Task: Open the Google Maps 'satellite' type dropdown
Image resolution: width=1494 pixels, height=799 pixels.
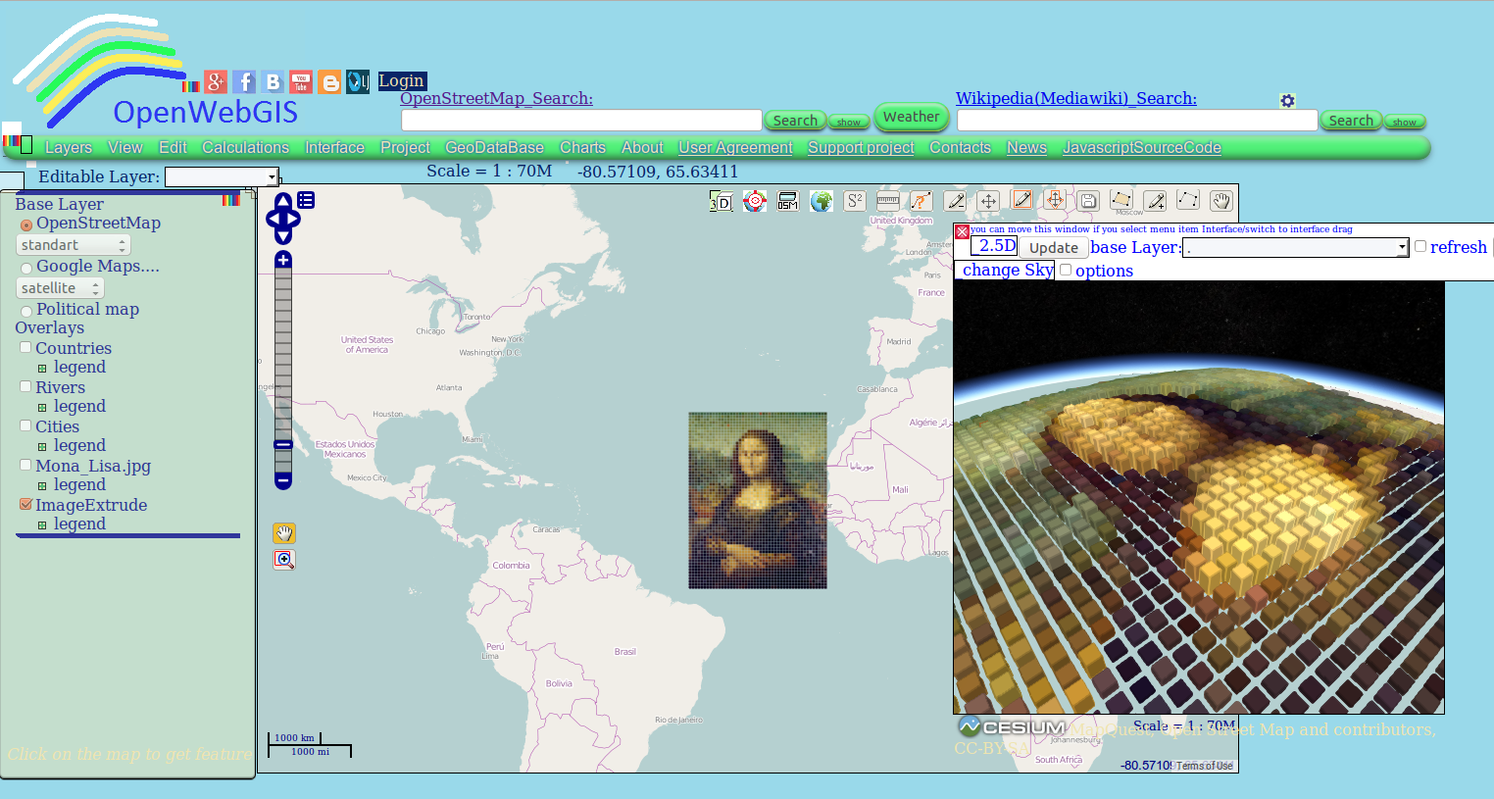Action: (60, 288)
